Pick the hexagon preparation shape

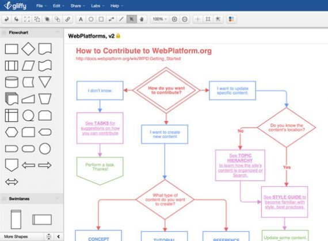[x=12, y=132]
